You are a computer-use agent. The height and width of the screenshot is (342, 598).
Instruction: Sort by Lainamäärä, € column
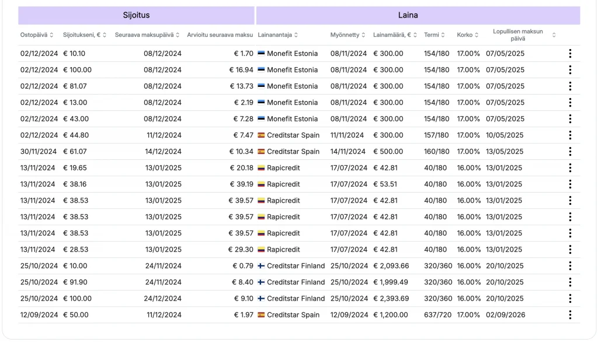click(x=395, y=35)
